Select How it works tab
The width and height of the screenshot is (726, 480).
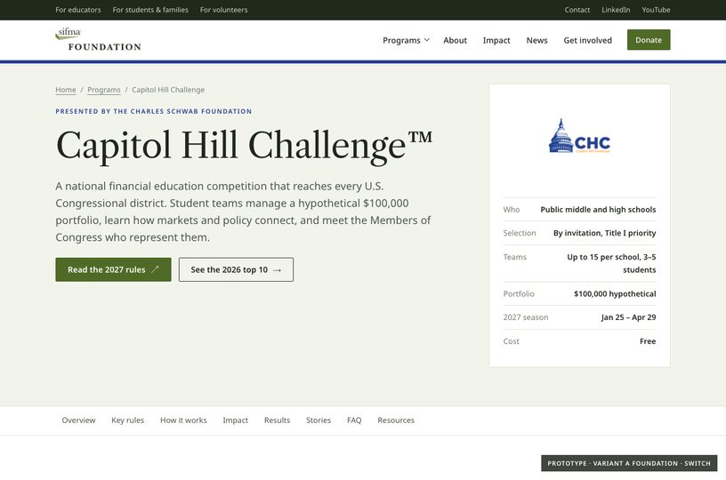[x=183, y=420]
